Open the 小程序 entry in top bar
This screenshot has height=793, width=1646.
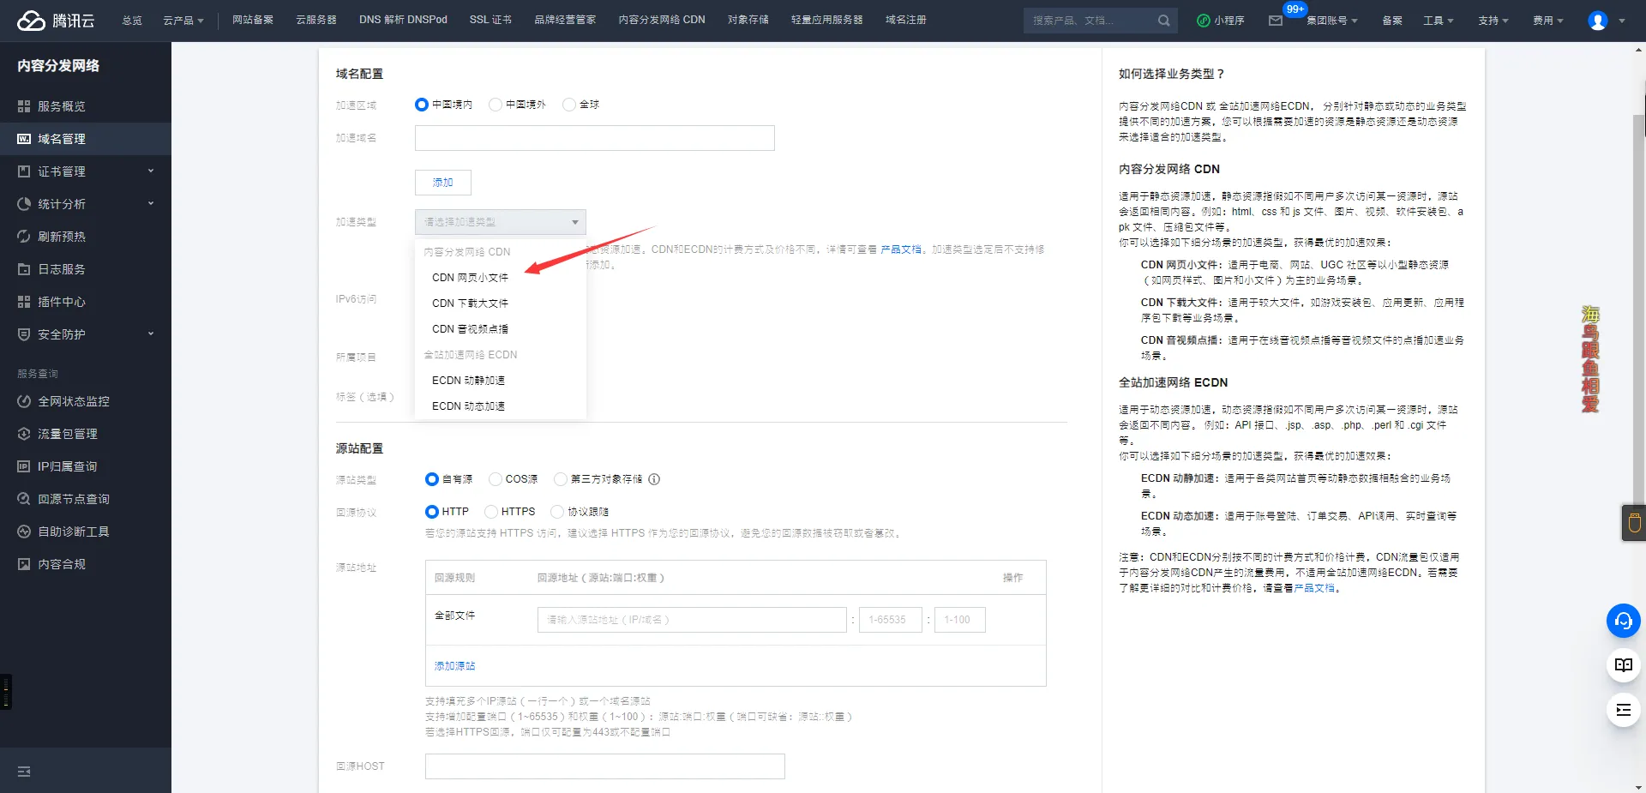[x=1221, y=20]
